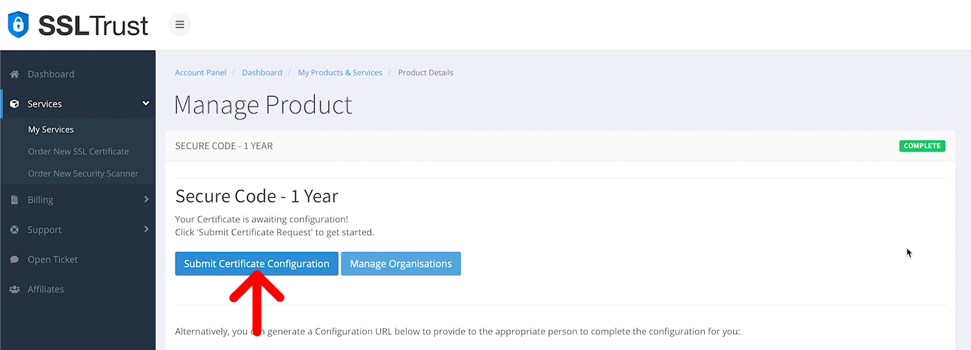Click the Manage Organisations button
This screenshot has width=971, height=350.
point(400,264)
